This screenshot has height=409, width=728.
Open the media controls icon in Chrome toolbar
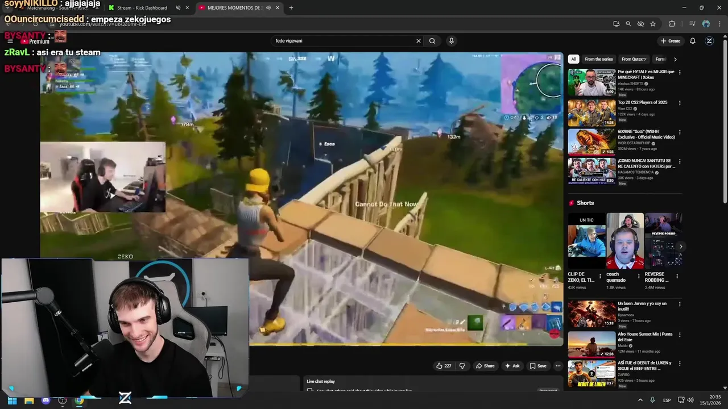pyautogui.click(x=692, y=24)
